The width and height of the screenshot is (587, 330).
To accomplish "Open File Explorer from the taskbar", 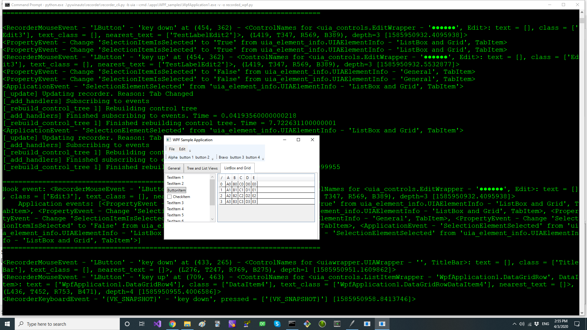I will 187,324.
